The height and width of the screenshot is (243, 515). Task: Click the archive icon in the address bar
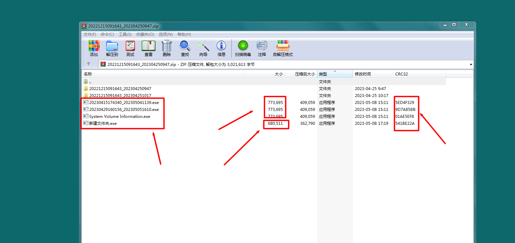click(x=103, y=64)
